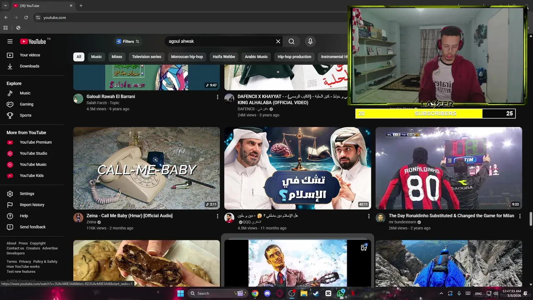Play the chocolate cookie thumbnail
The width and height of the screenshot is (533, 300).
[147, 263]
